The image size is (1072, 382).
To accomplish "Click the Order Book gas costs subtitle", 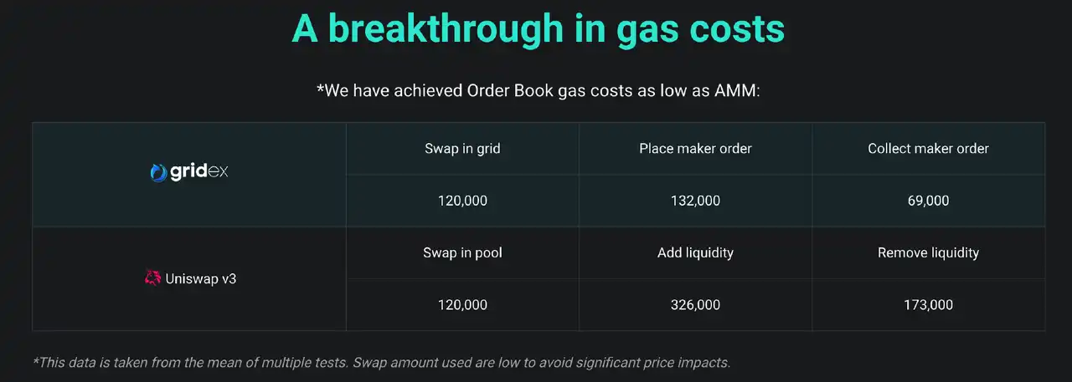I will coord(538,90).
